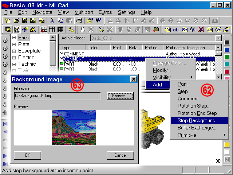Open the Primitive submenu
The width and height of the screenshot is (233, 175).
click(x=199, y=135)
